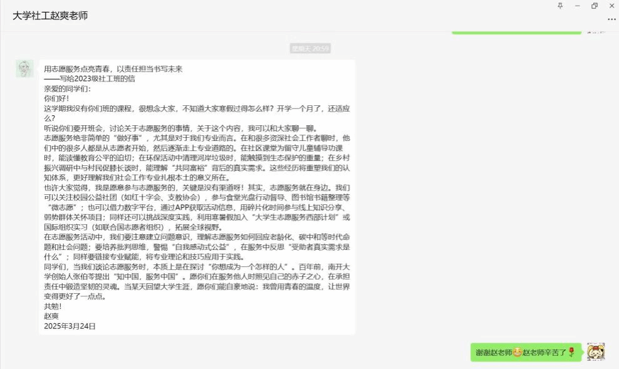Click the date 2025年3月24日 in the message
The height and width of the screenshot is (369, 619).
70,326
